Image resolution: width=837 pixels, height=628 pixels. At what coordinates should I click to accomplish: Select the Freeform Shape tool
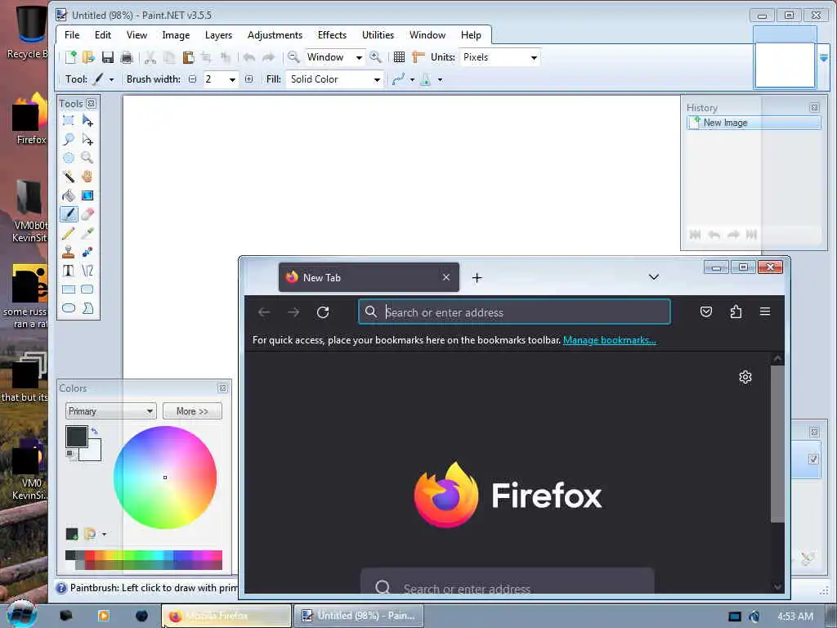tap(87, 308)
